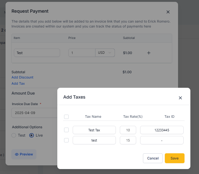Screen dimensions: 199x174
Task: Select the Live radio option
Action: click(31, 135)
